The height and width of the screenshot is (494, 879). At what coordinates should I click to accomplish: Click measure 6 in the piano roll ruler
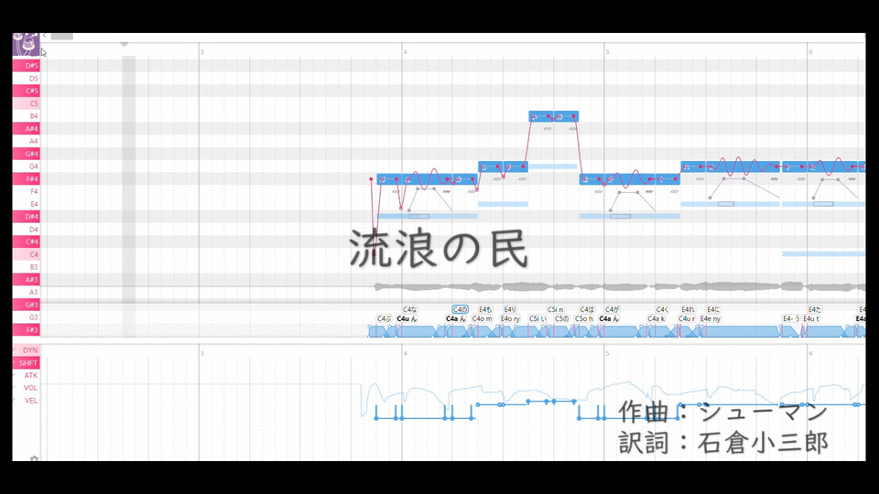[810, 51]
